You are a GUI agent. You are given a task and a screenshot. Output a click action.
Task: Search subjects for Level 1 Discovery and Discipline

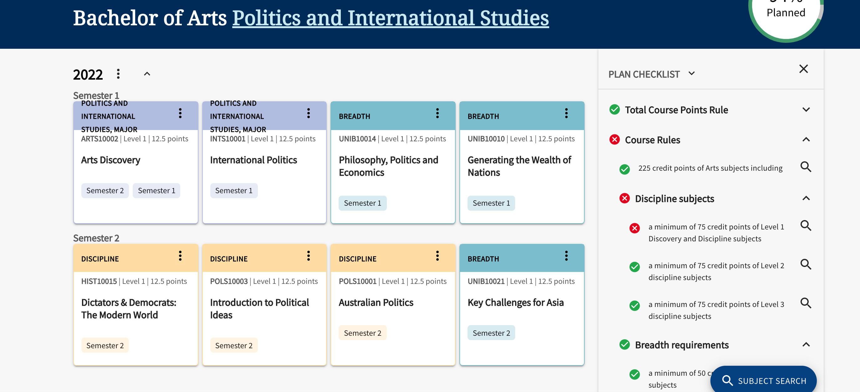click(x=806, y=226)
